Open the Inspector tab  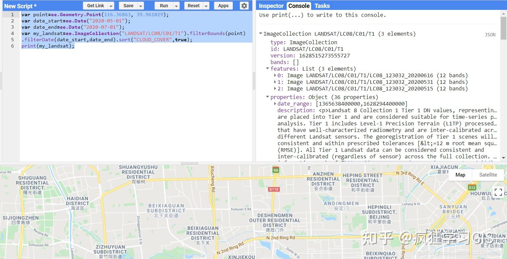pyautogui.click(x=271, y=6)
